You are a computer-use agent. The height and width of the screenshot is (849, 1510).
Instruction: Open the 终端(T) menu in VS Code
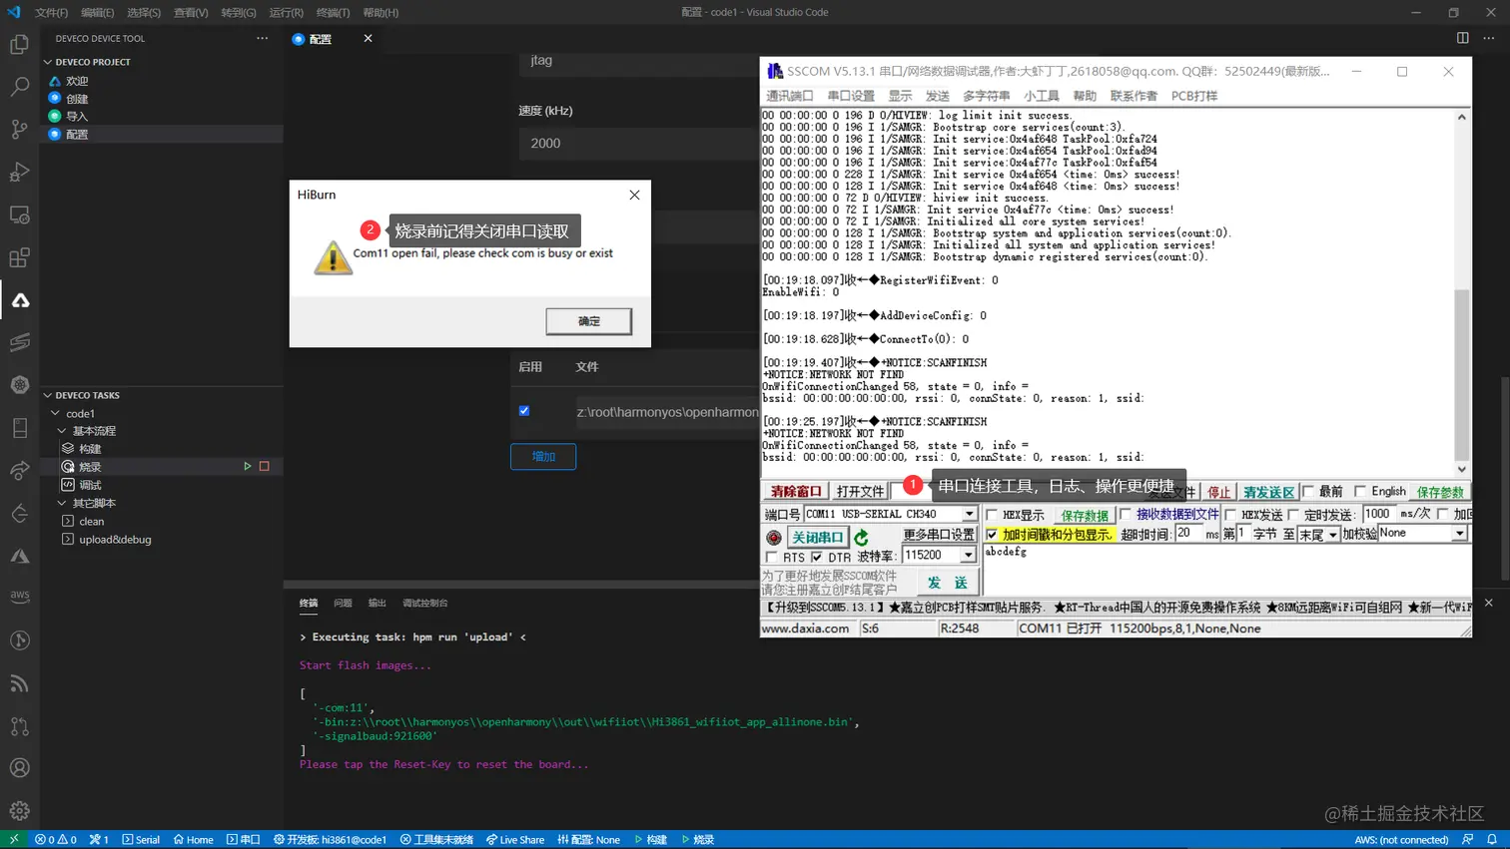pos(333,12)
